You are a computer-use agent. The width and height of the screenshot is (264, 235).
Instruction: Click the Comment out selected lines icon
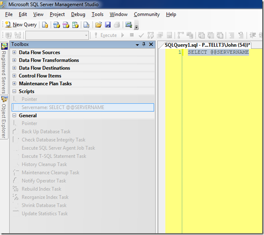pyautogui.click(x=232, y=35)
